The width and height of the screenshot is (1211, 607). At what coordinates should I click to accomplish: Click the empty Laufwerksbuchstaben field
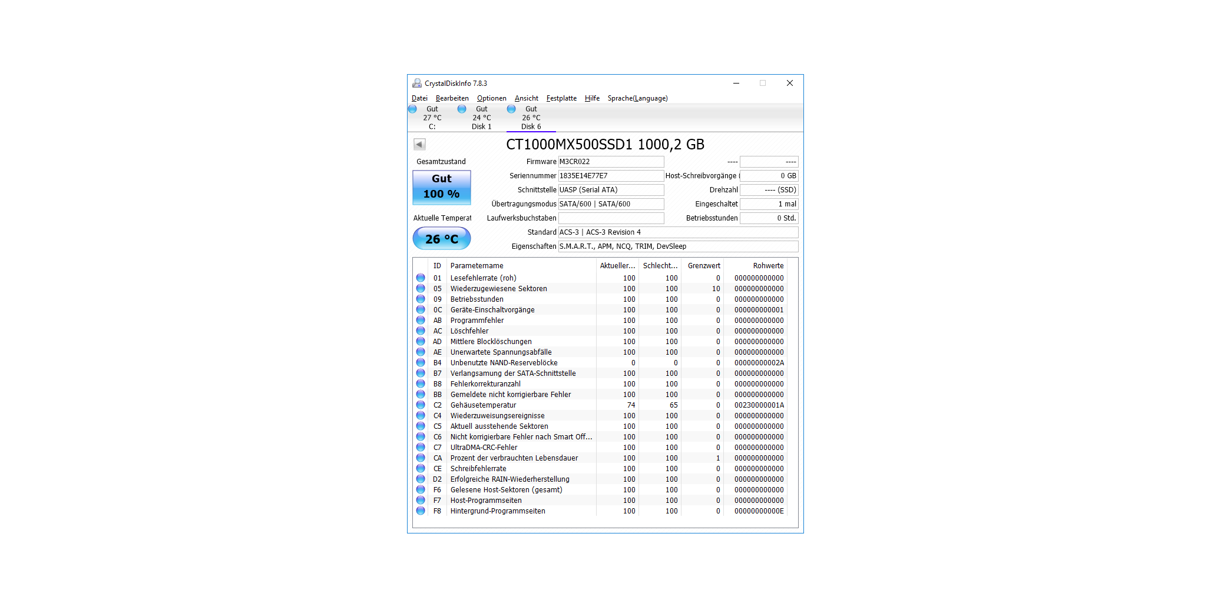point(611,218)
